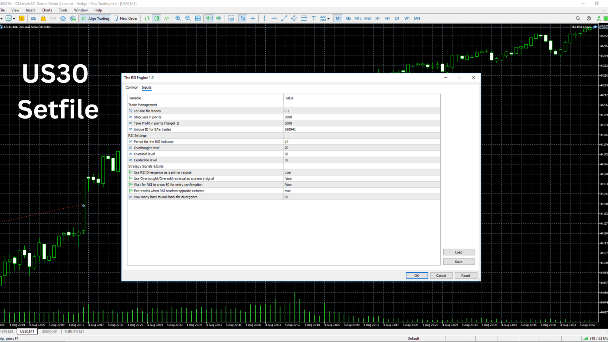Viewport: 608px width, 342px height.
Task: Select the cursor arrow tool
Action: point(243,18)
